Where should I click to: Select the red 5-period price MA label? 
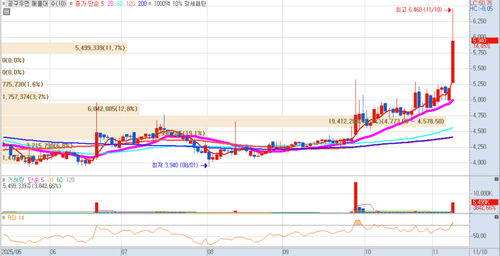[x=102, y=4]
